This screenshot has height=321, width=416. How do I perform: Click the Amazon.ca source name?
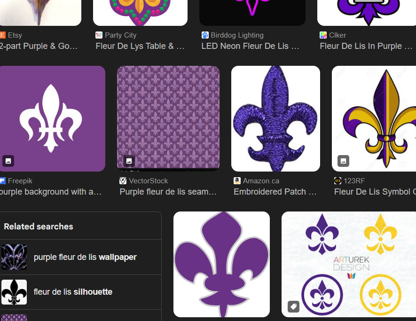tap(261, 180)
